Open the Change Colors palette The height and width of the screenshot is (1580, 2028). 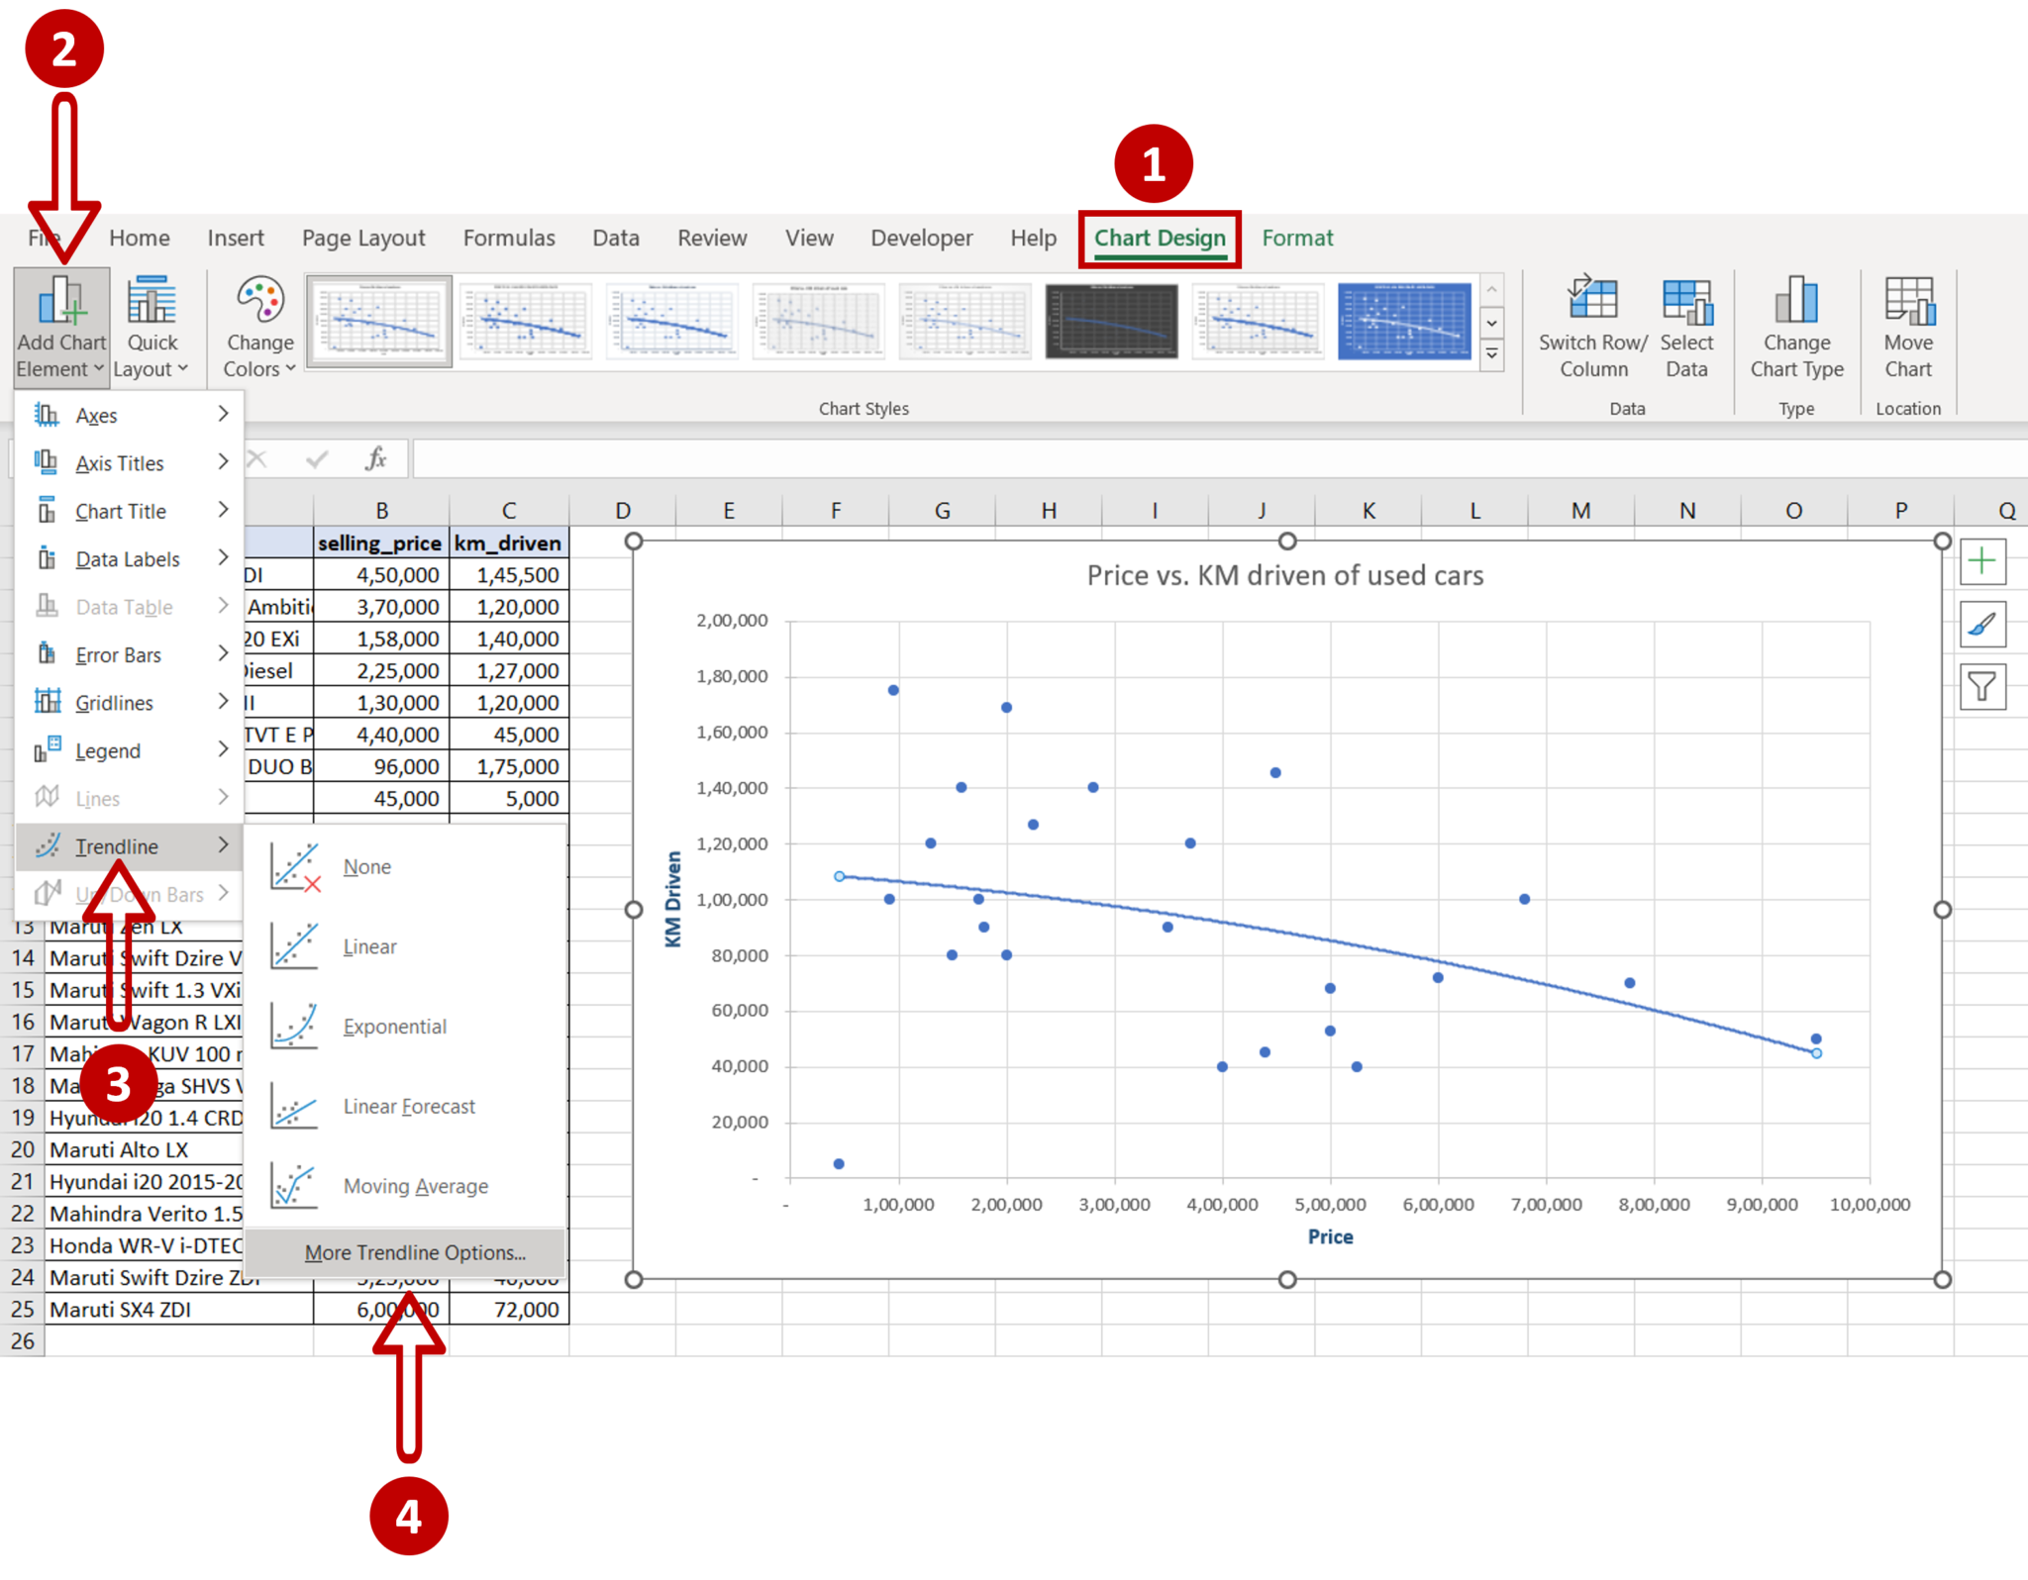(258, 327)
